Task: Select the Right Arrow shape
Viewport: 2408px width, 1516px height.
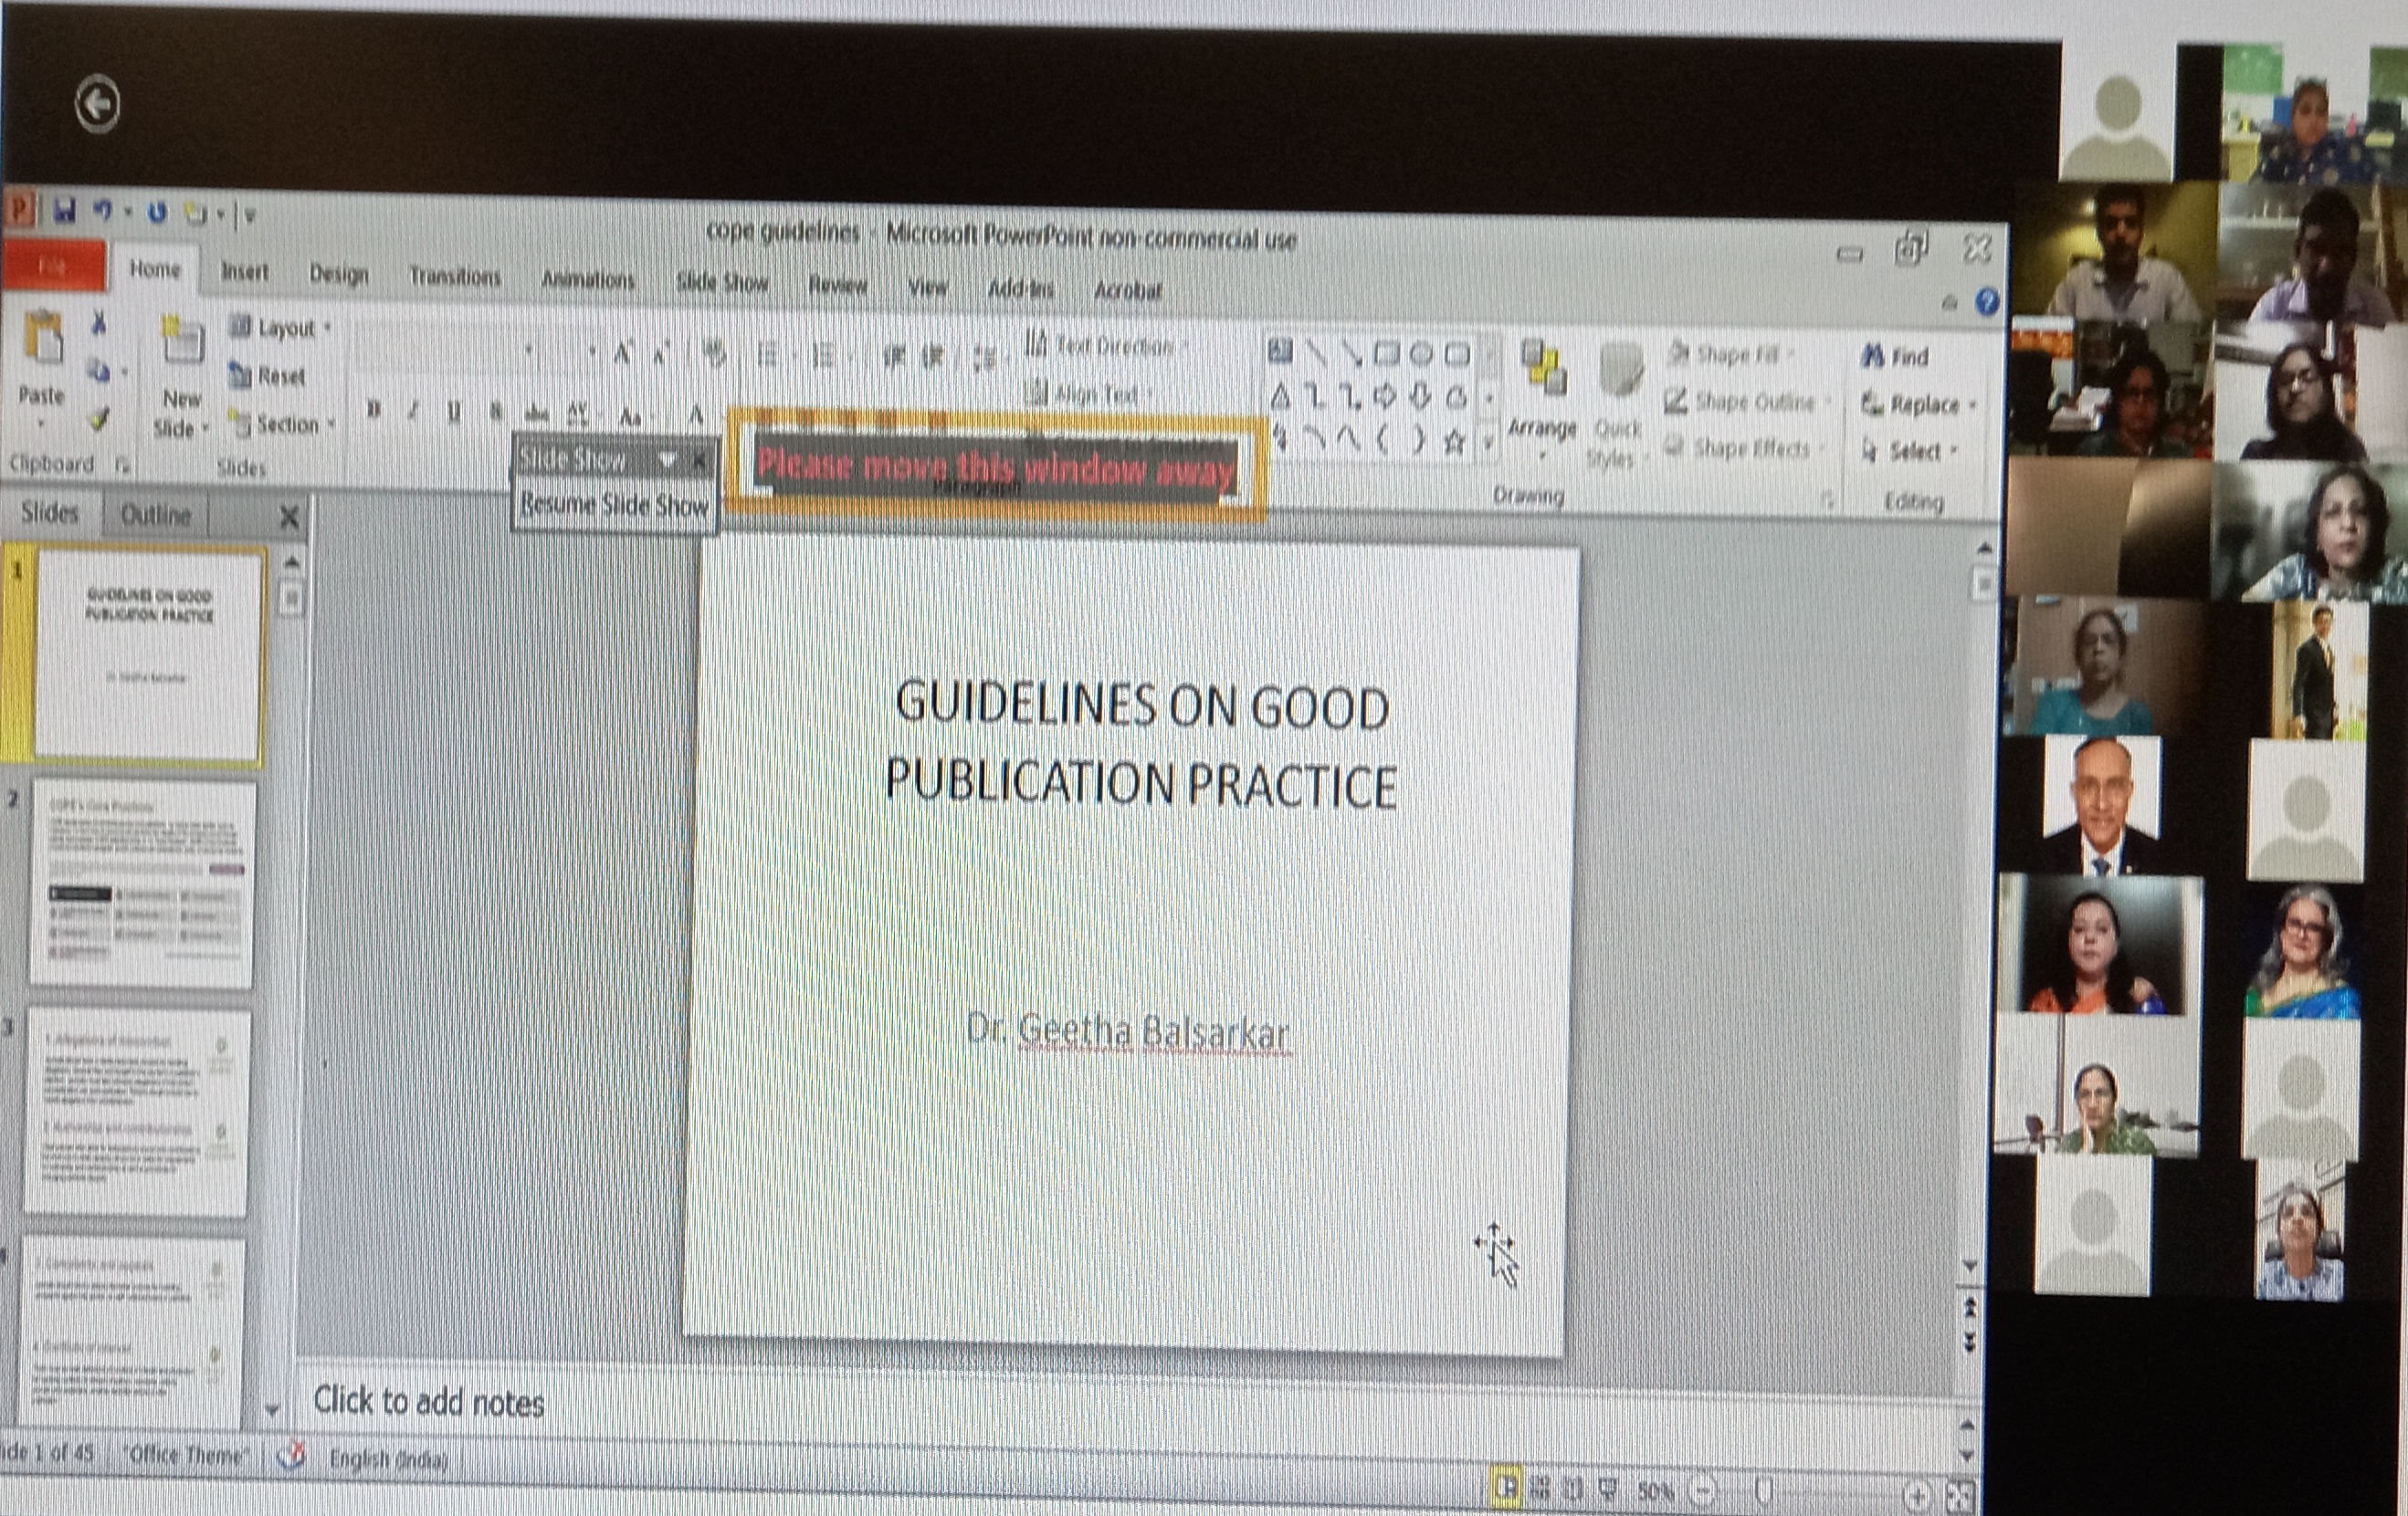Action: point(1385,398)
